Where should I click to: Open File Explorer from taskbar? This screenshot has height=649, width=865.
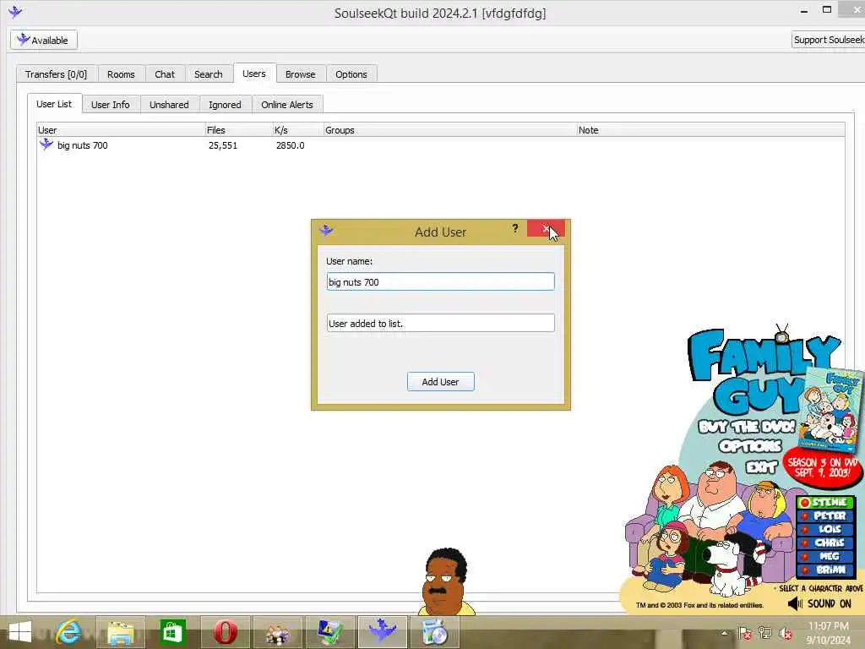tap(121, 632)
